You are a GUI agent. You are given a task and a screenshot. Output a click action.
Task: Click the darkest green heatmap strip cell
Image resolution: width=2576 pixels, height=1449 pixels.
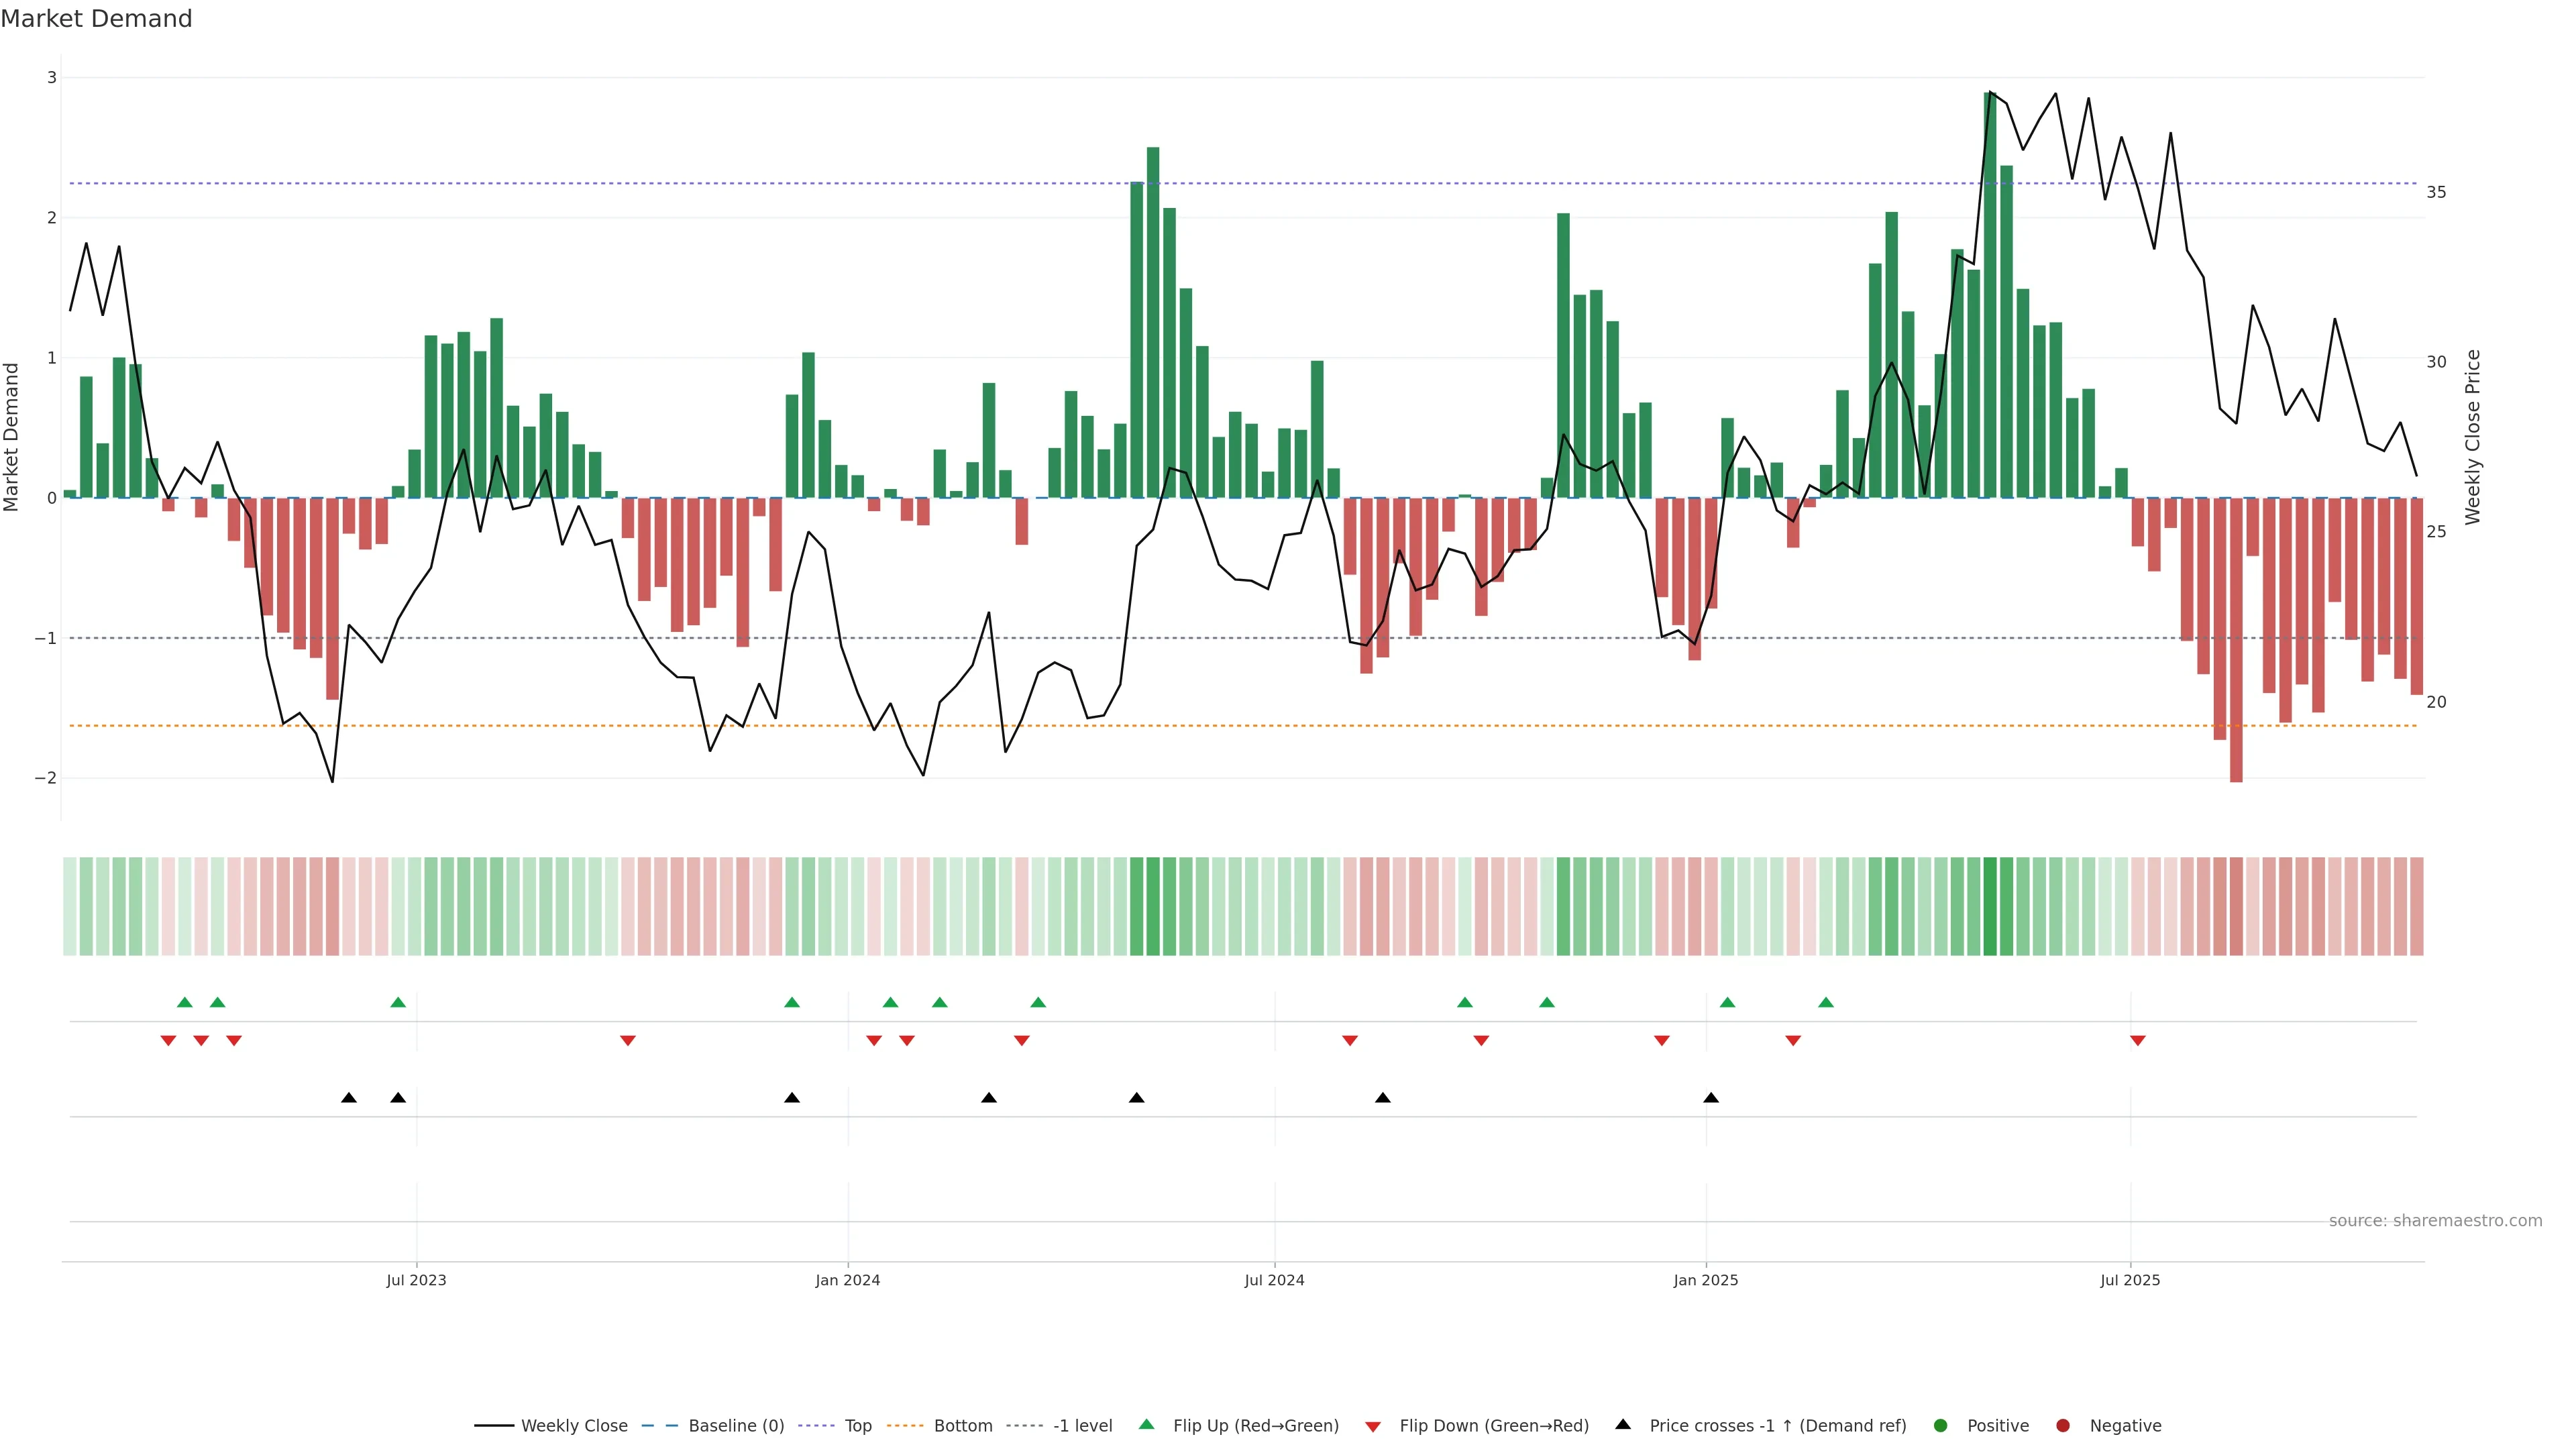pyautogui.click(x=1990, y=906)
